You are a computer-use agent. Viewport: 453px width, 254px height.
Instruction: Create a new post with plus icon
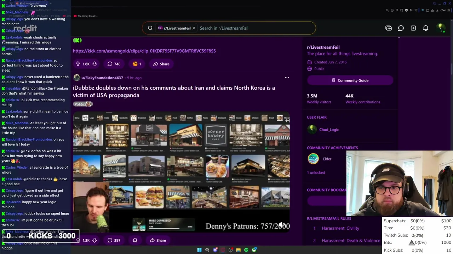click(413, 28)
